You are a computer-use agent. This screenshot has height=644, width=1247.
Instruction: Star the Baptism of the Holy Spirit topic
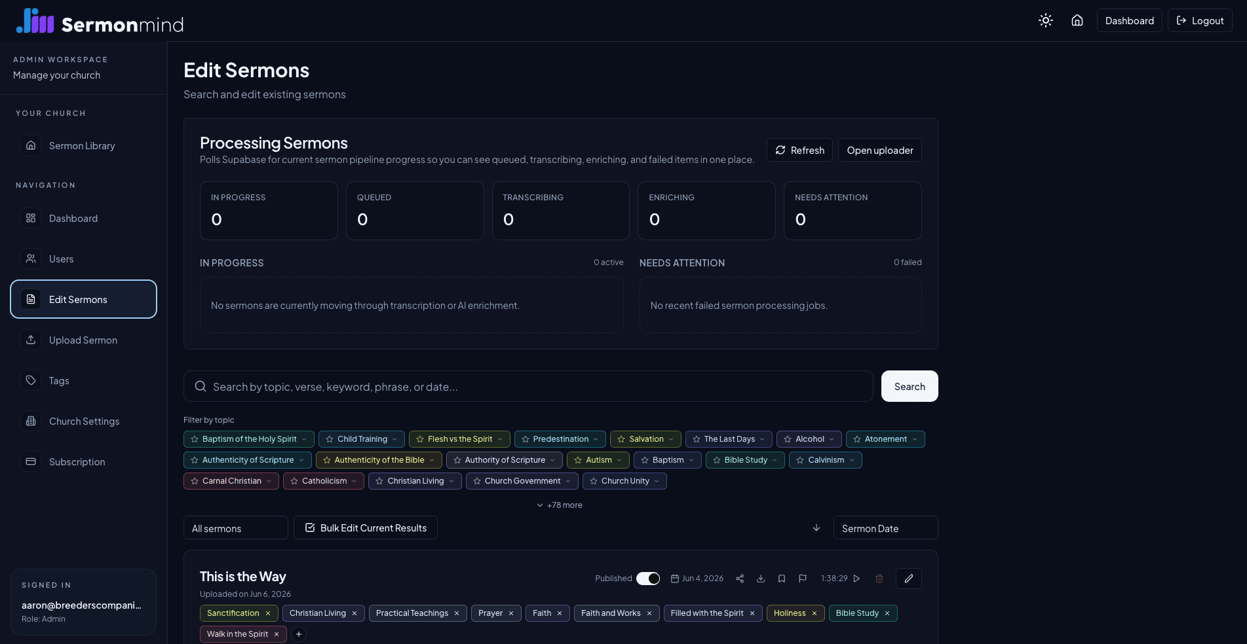click(195, 439)
